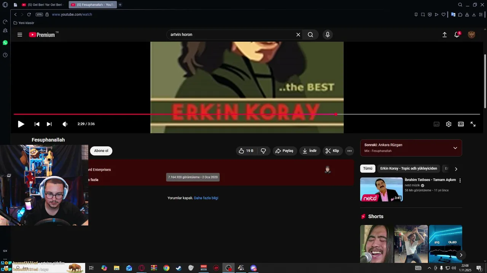Like the video (19 B)
Screen dimensions: 487x273
click(x=246, y=151)
